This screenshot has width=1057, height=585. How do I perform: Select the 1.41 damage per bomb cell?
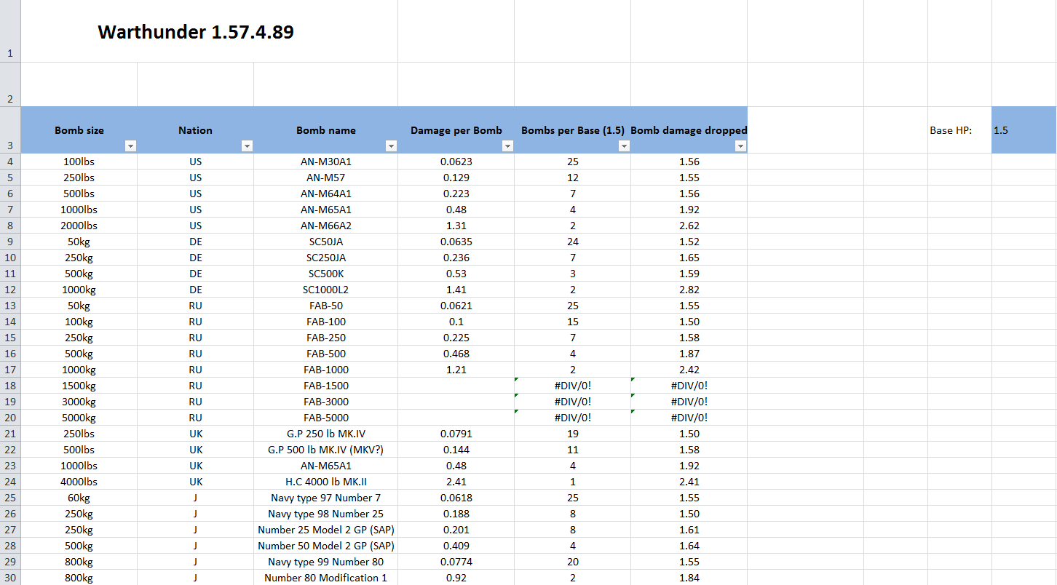coord(456,290)
